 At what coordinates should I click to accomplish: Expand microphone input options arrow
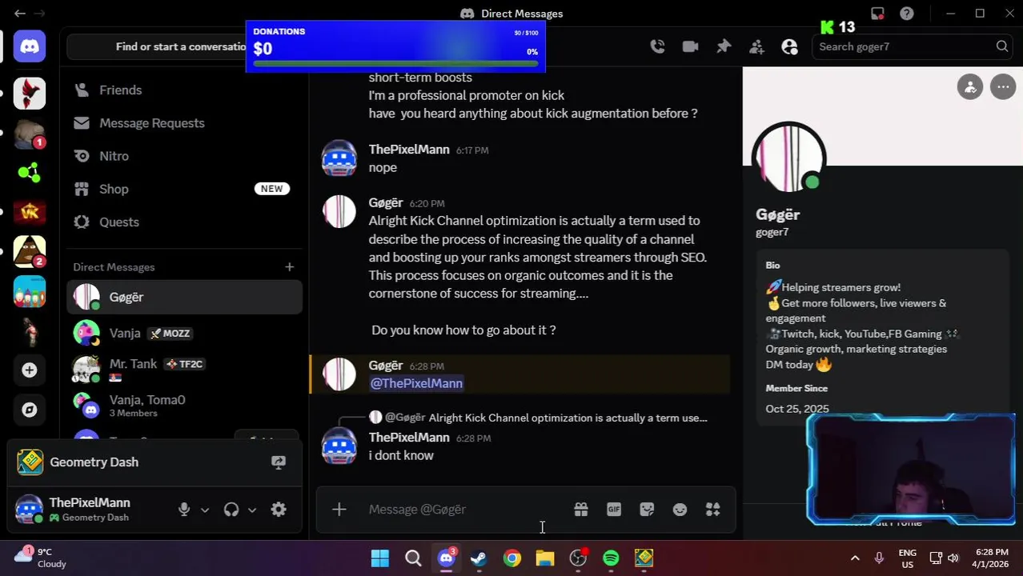[x=205, y=510]
